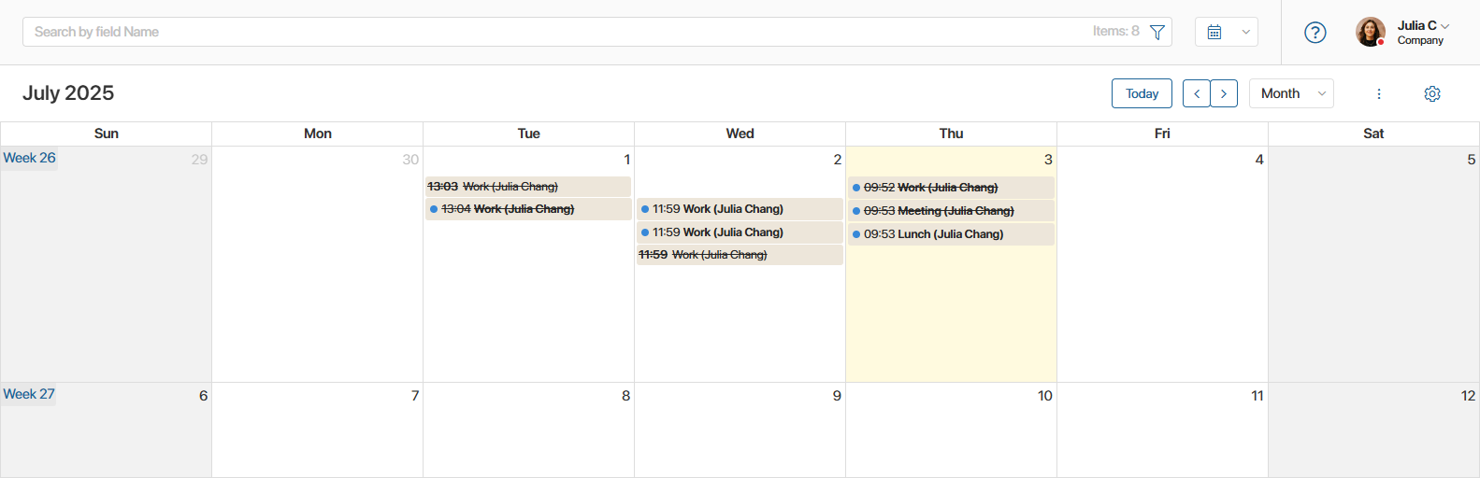The height and width of the screenshot is (478, 1480).
Task: Select the Friday 4 day cell
Action: [1162, 264]
